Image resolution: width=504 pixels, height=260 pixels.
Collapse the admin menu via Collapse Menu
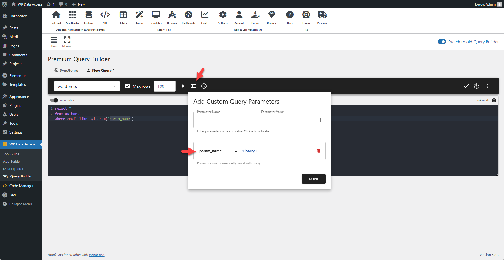click(x=20, y=204)
